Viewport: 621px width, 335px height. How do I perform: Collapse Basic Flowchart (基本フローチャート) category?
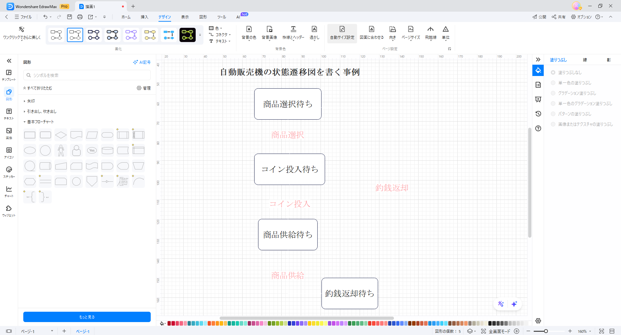[39, 122]
